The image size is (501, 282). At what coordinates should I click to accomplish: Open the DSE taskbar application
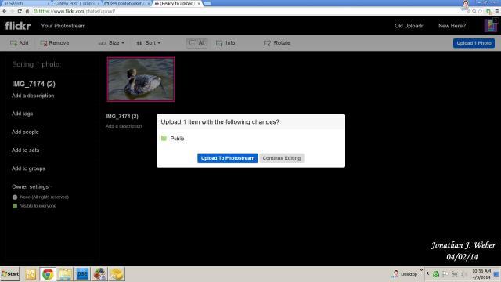[82, 274]
